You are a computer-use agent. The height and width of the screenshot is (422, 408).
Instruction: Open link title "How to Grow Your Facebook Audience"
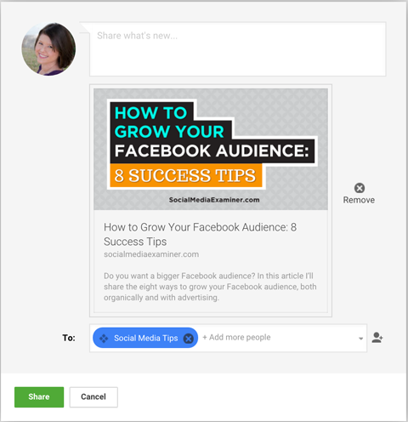200,234
